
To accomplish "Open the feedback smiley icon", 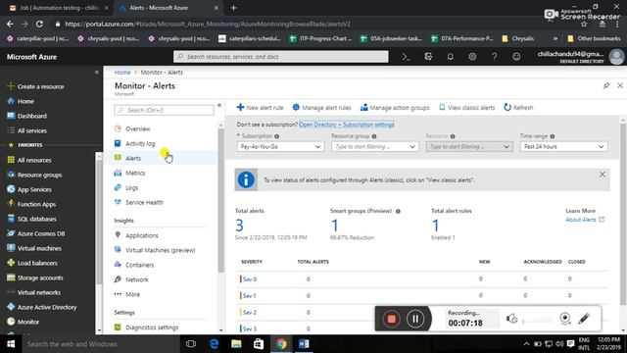I will click(516, 57).
